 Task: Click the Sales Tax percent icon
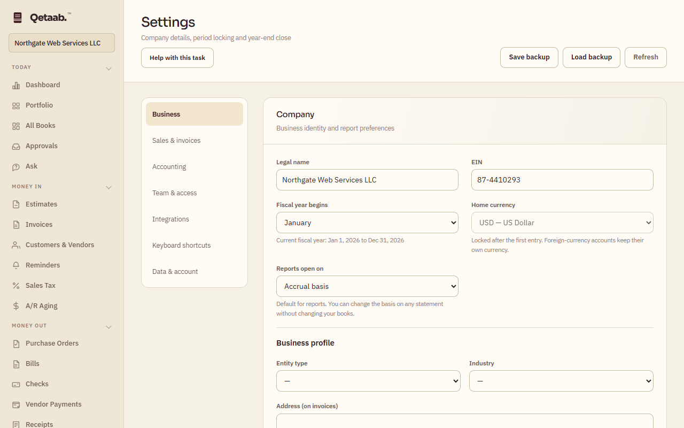16,286
